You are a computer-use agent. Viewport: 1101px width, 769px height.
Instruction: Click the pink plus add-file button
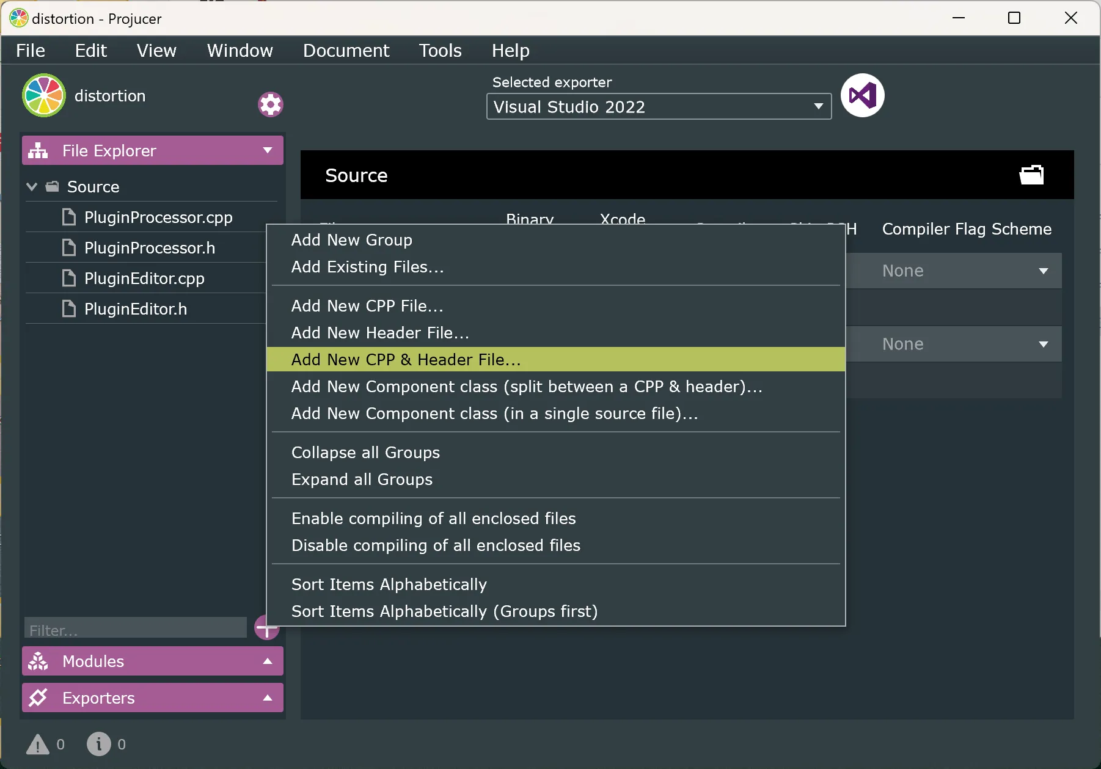point(266,627)
